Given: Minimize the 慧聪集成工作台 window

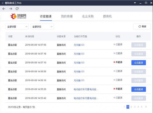Looking at the screenshot, I should [140, 3].
